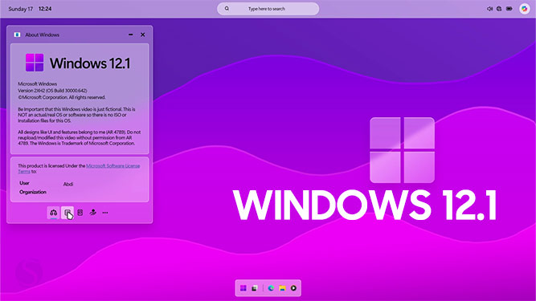
Task: Open the media player dock icon
Action: pos(293,288)
